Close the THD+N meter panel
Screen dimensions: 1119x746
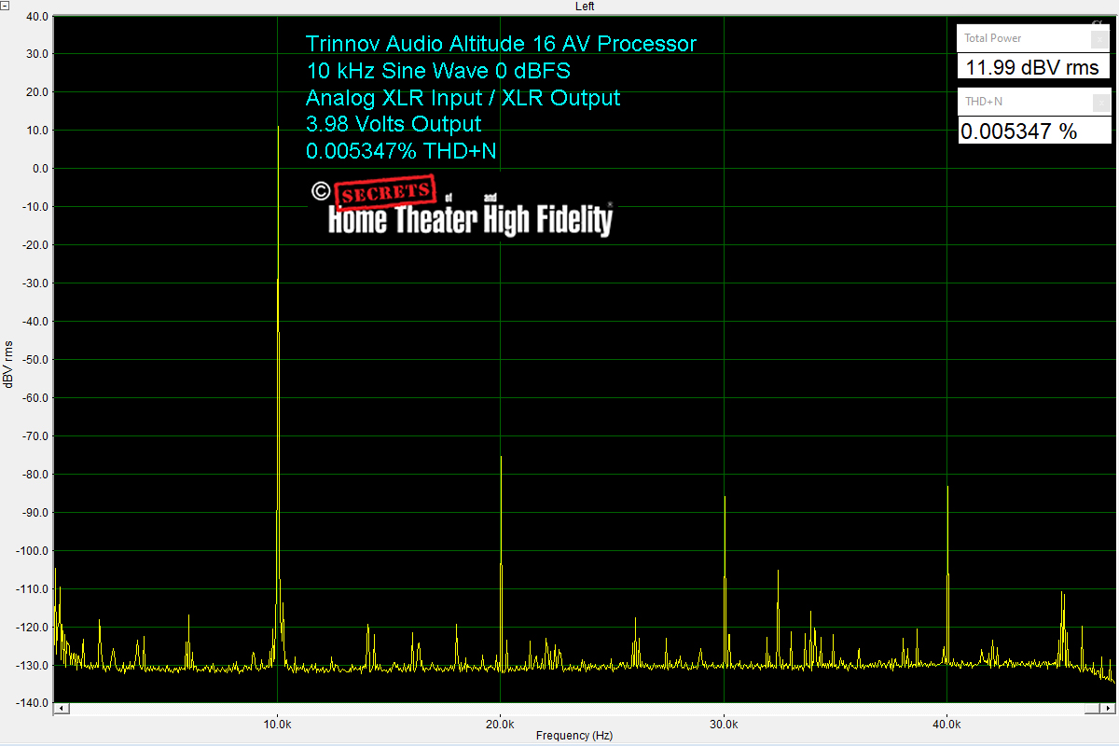pos(1099,102)
